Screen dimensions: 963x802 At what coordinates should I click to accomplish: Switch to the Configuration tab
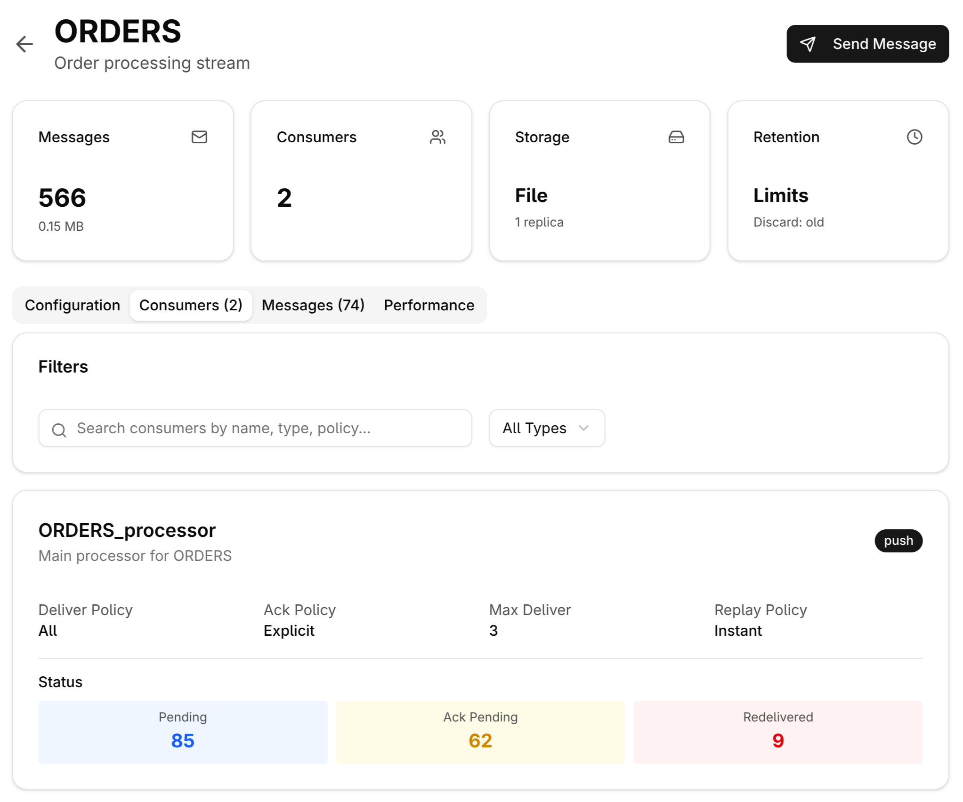[72, 305]
